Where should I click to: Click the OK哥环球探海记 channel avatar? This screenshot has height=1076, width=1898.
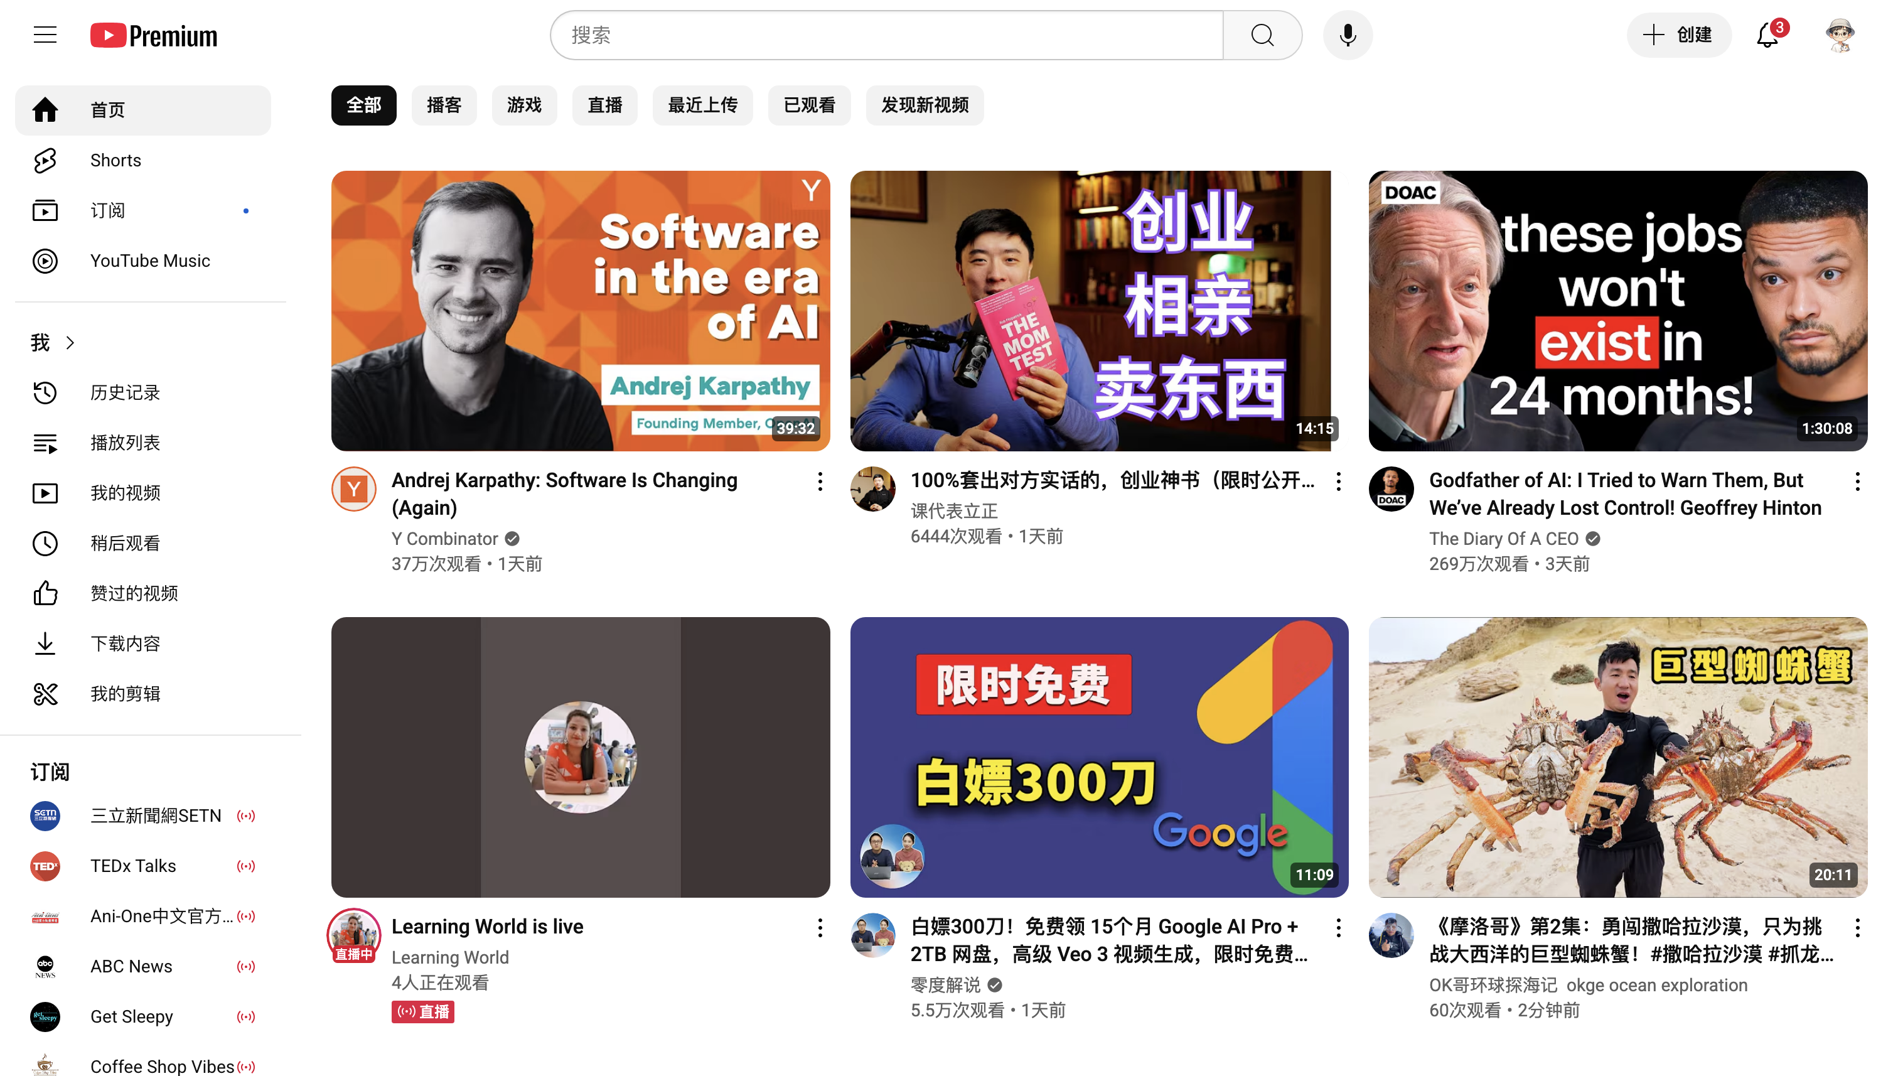click(x=1391, y=935)
